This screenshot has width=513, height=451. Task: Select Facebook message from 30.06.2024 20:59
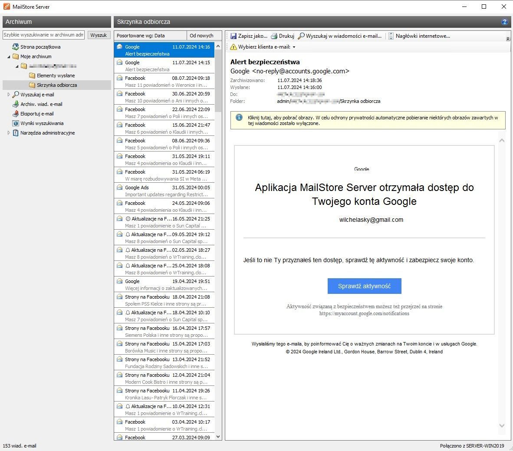(x=164, y=97)
